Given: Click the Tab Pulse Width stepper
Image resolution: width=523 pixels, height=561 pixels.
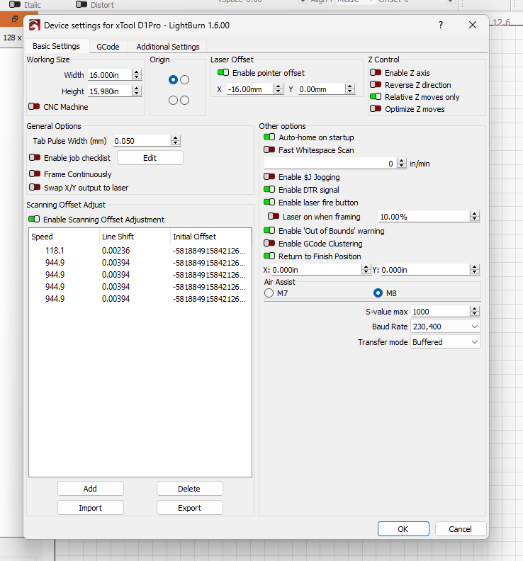Looking at the screenshot, I should pyautogui.click(x=176, y=141).
